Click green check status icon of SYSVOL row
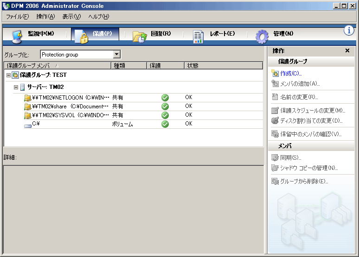This screenshot has width=359, height=257. coord(165,115)
